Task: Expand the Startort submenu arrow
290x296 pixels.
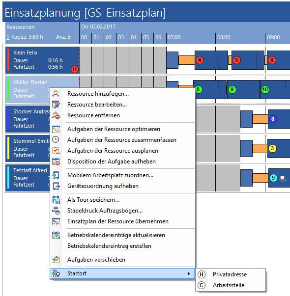Action: pyautogui.click(x=188, y=273)
